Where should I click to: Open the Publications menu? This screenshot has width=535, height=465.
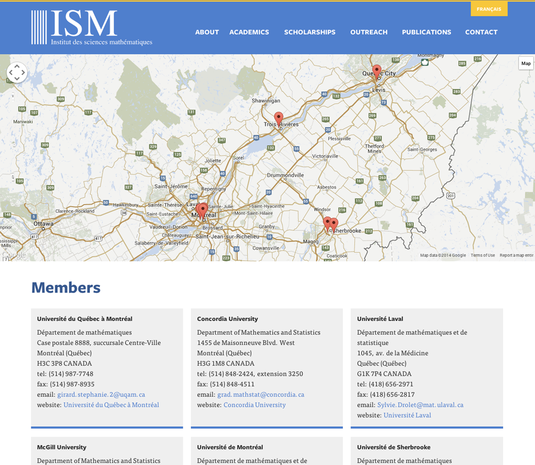(426, 32)
